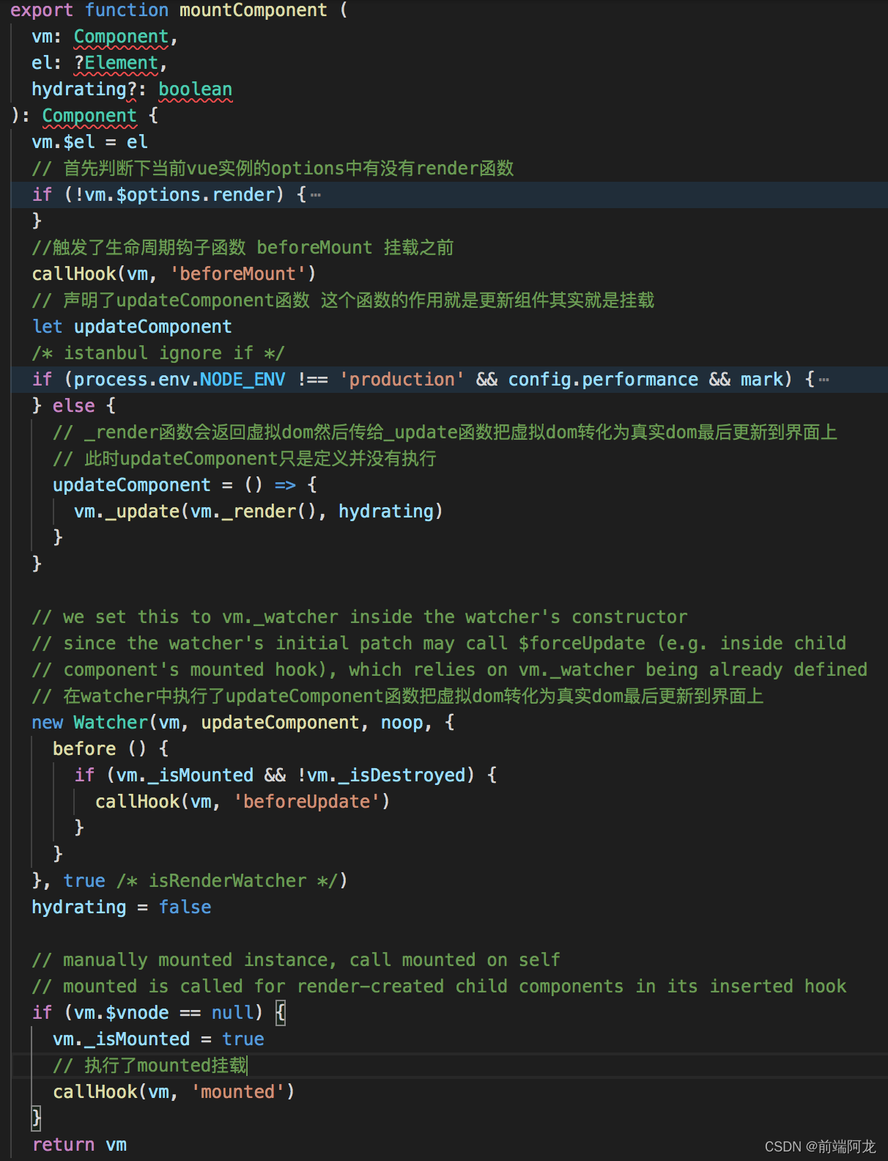Click the 'return vm' statement
This screenshot has width=888, height=1161.
click(x=79, y=1145)
